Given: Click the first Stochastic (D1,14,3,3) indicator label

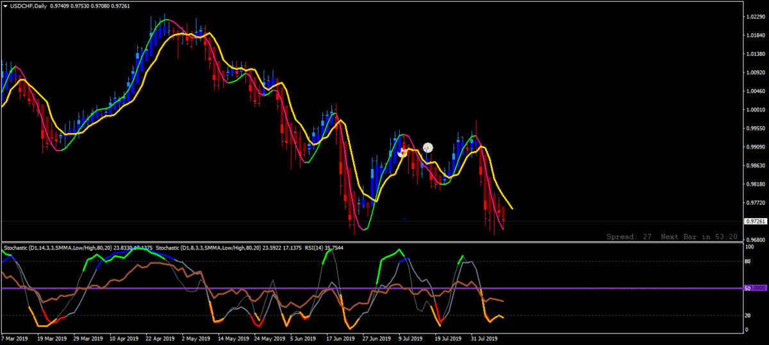Looking at the screenshot, I should [x=78, y=248].
